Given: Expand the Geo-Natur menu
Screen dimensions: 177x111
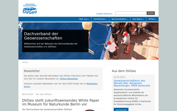Looking at the screenshot, I should 138,19.
